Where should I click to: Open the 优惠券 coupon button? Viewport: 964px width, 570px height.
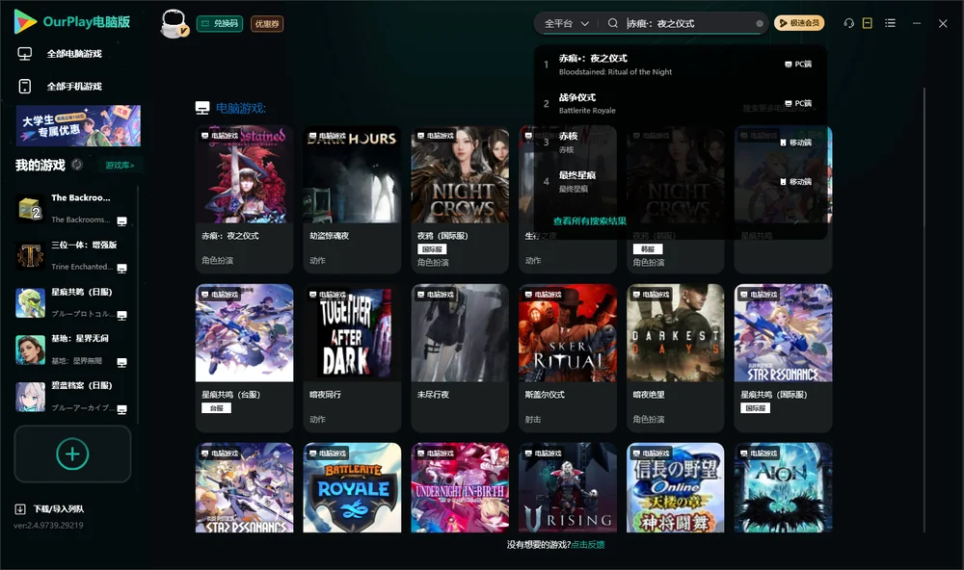(267, 23)
